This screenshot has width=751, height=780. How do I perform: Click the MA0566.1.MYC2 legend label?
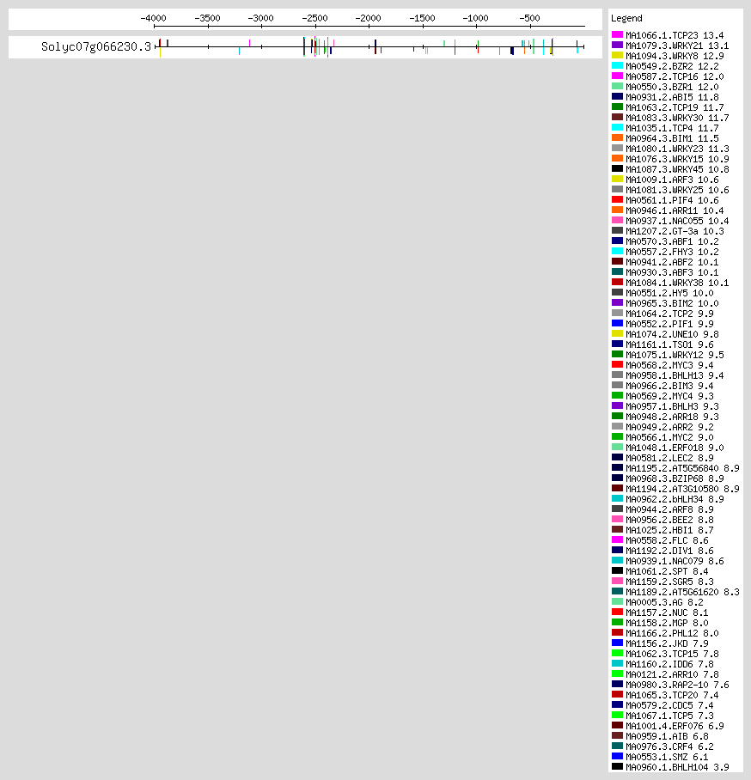(669, 437)
